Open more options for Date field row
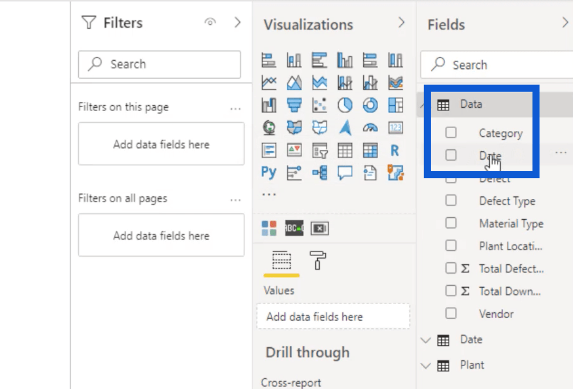This screenshot has height=389, width=573. coord(561,153)
